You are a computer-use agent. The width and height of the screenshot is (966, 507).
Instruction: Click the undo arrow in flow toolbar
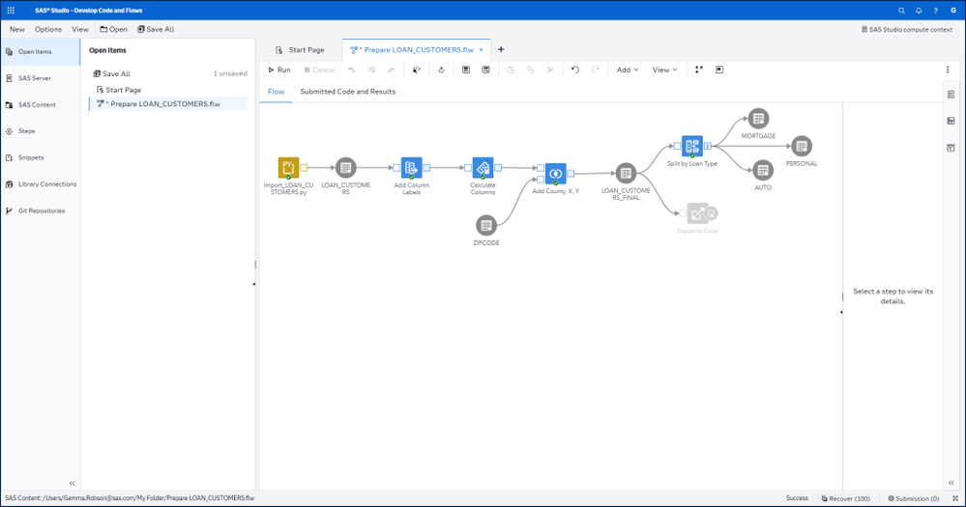click(574, 70)
